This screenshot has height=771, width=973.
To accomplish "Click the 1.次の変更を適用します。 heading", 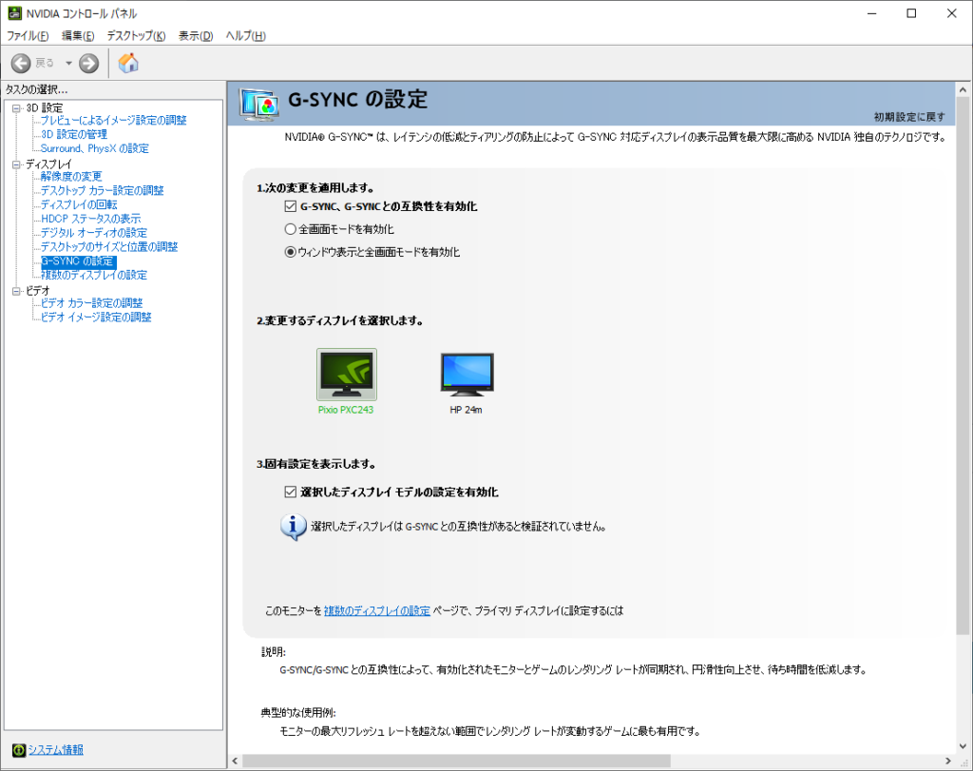I will tap(315, 188).
